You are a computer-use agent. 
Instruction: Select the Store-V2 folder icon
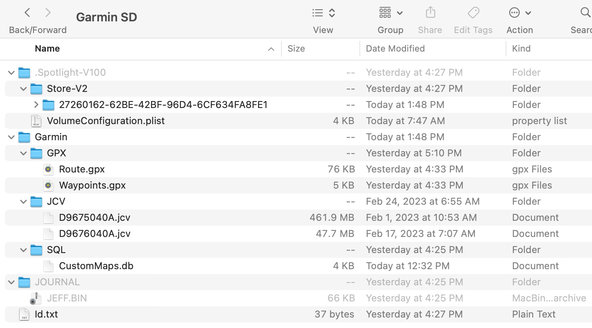36,89
